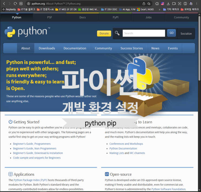Image resolution: width=201 pixels, height=192 pixels.
Task: Click the GO search button
Action: (172, 33)
